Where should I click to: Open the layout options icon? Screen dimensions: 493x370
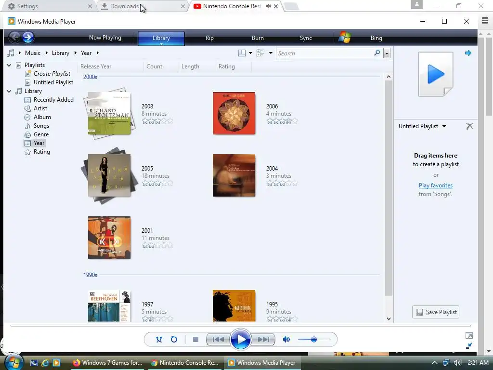242,53
